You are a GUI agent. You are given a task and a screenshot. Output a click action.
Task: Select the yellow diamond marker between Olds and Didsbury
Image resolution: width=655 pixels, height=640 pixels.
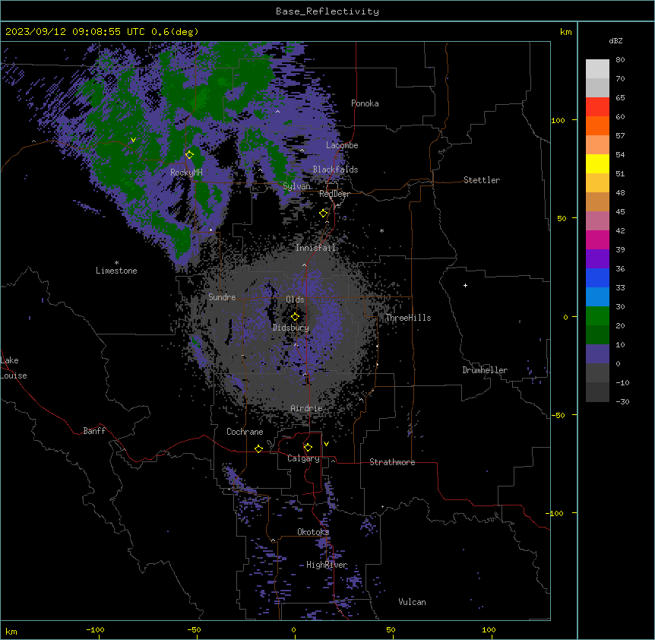[x=296, y=317]
